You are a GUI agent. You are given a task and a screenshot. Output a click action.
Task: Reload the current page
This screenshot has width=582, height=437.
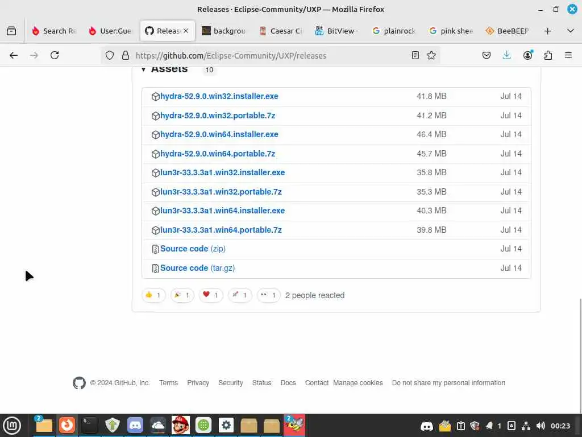click(55, 55)
